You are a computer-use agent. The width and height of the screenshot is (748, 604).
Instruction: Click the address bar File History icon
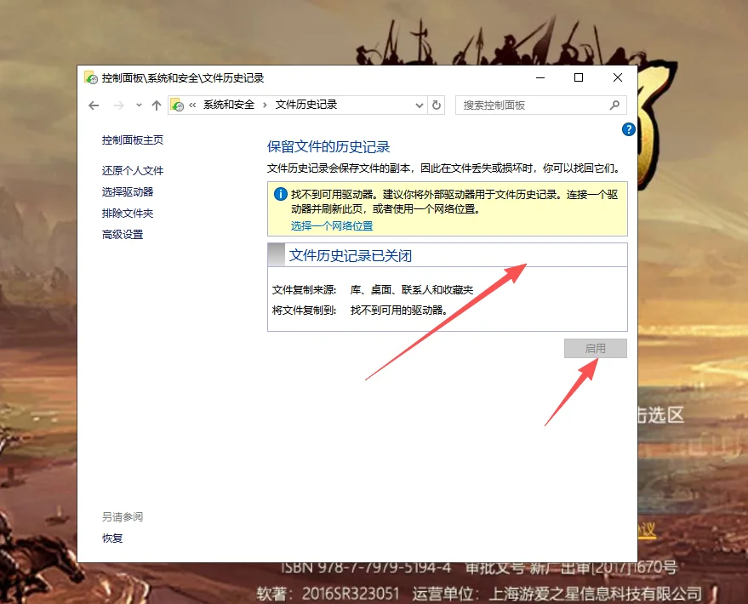177,105
